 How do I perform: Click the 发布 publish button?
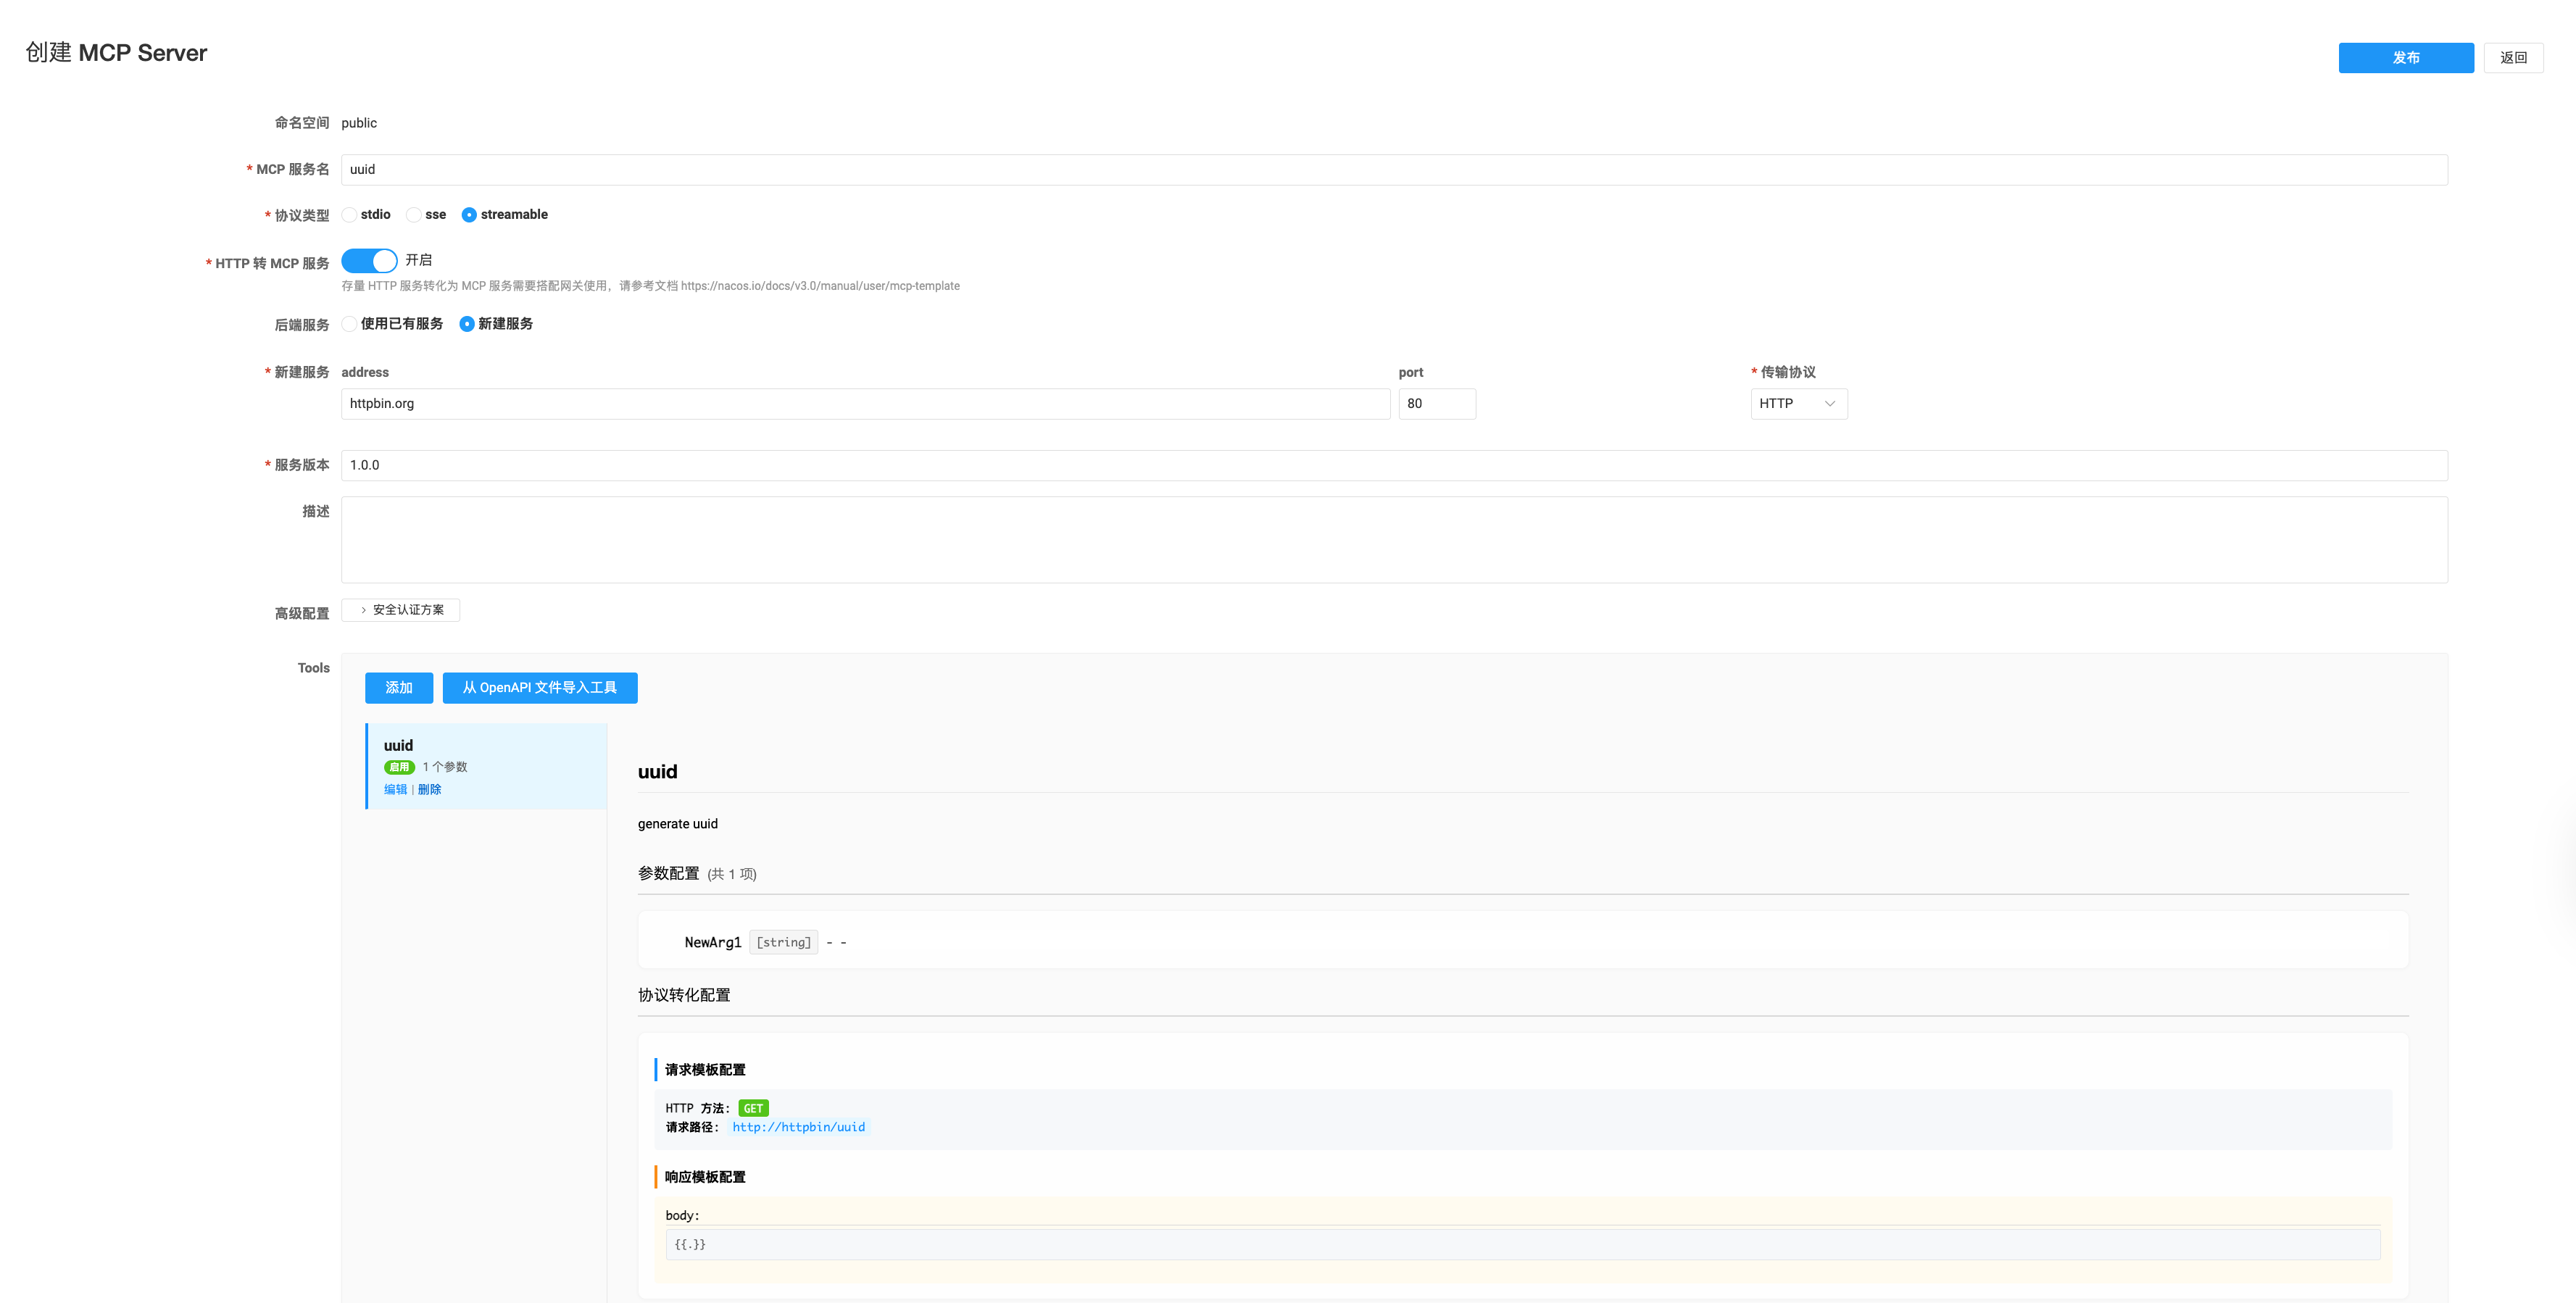2405,58
